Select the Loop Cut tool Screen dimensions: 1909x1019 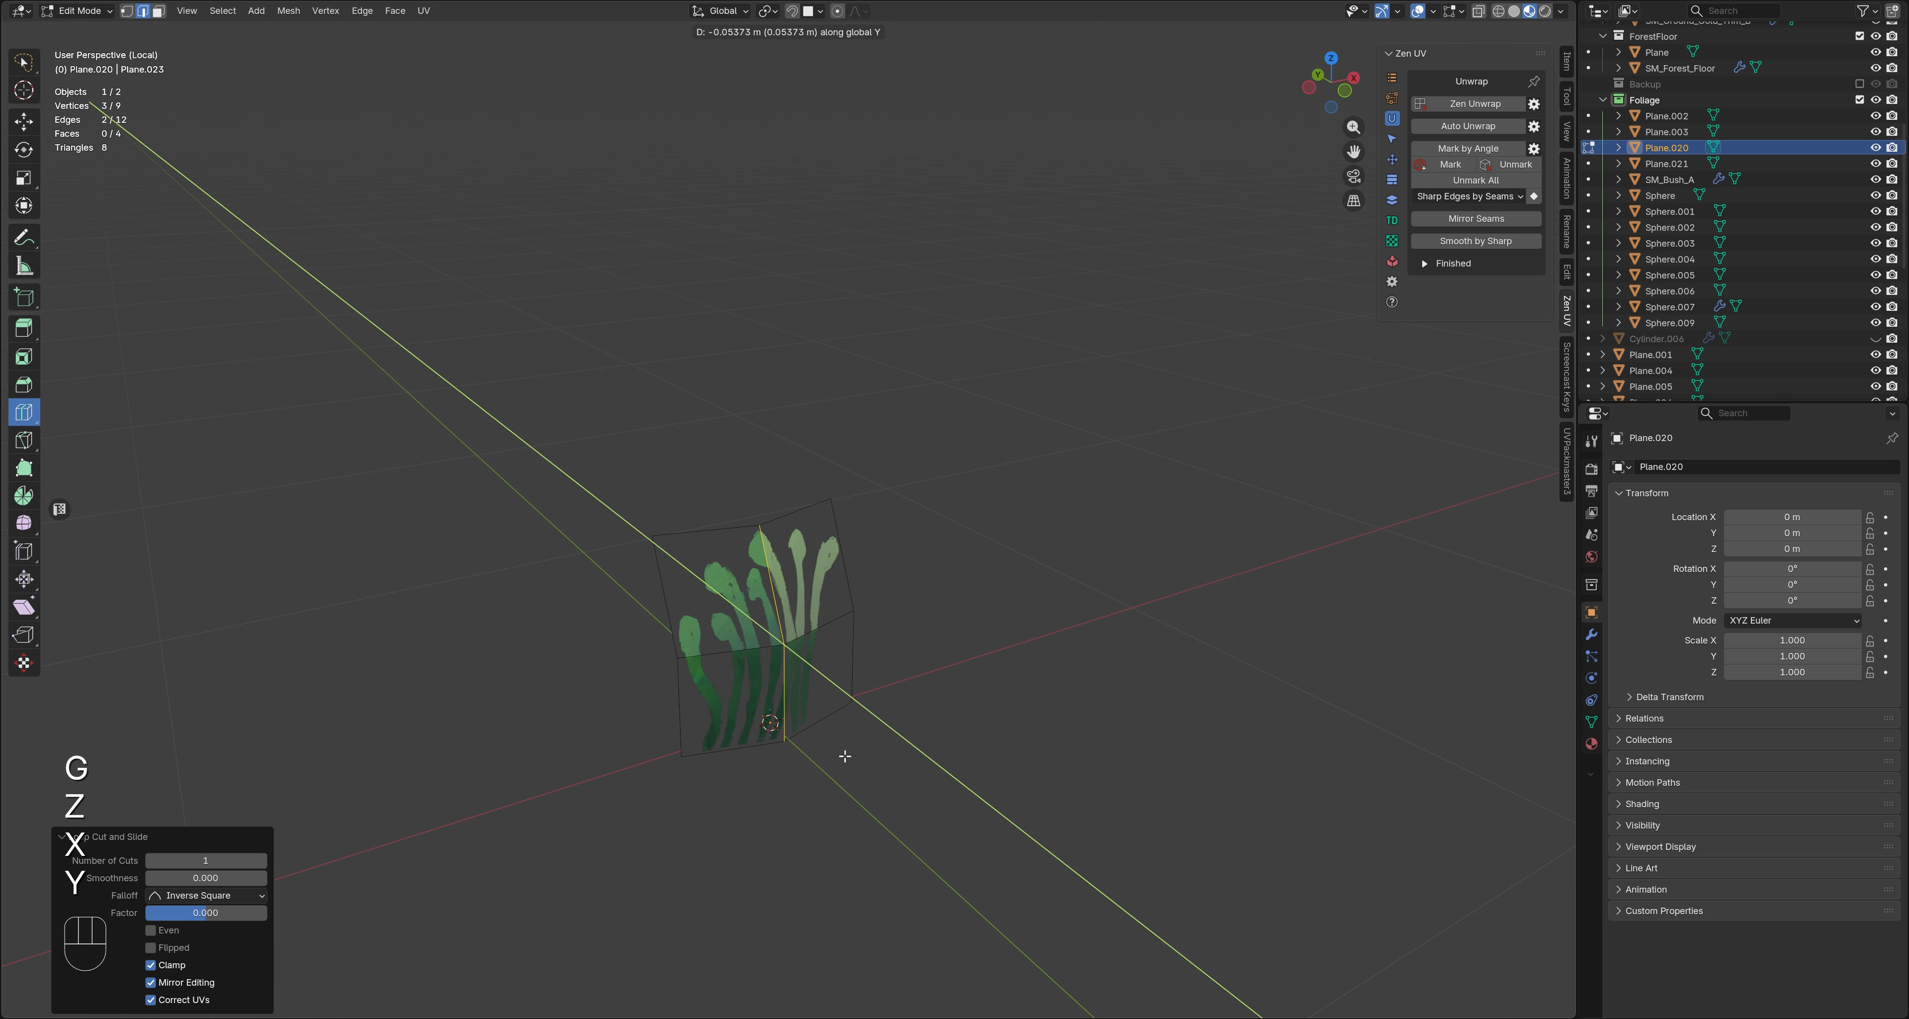click(x=24, y=412)
